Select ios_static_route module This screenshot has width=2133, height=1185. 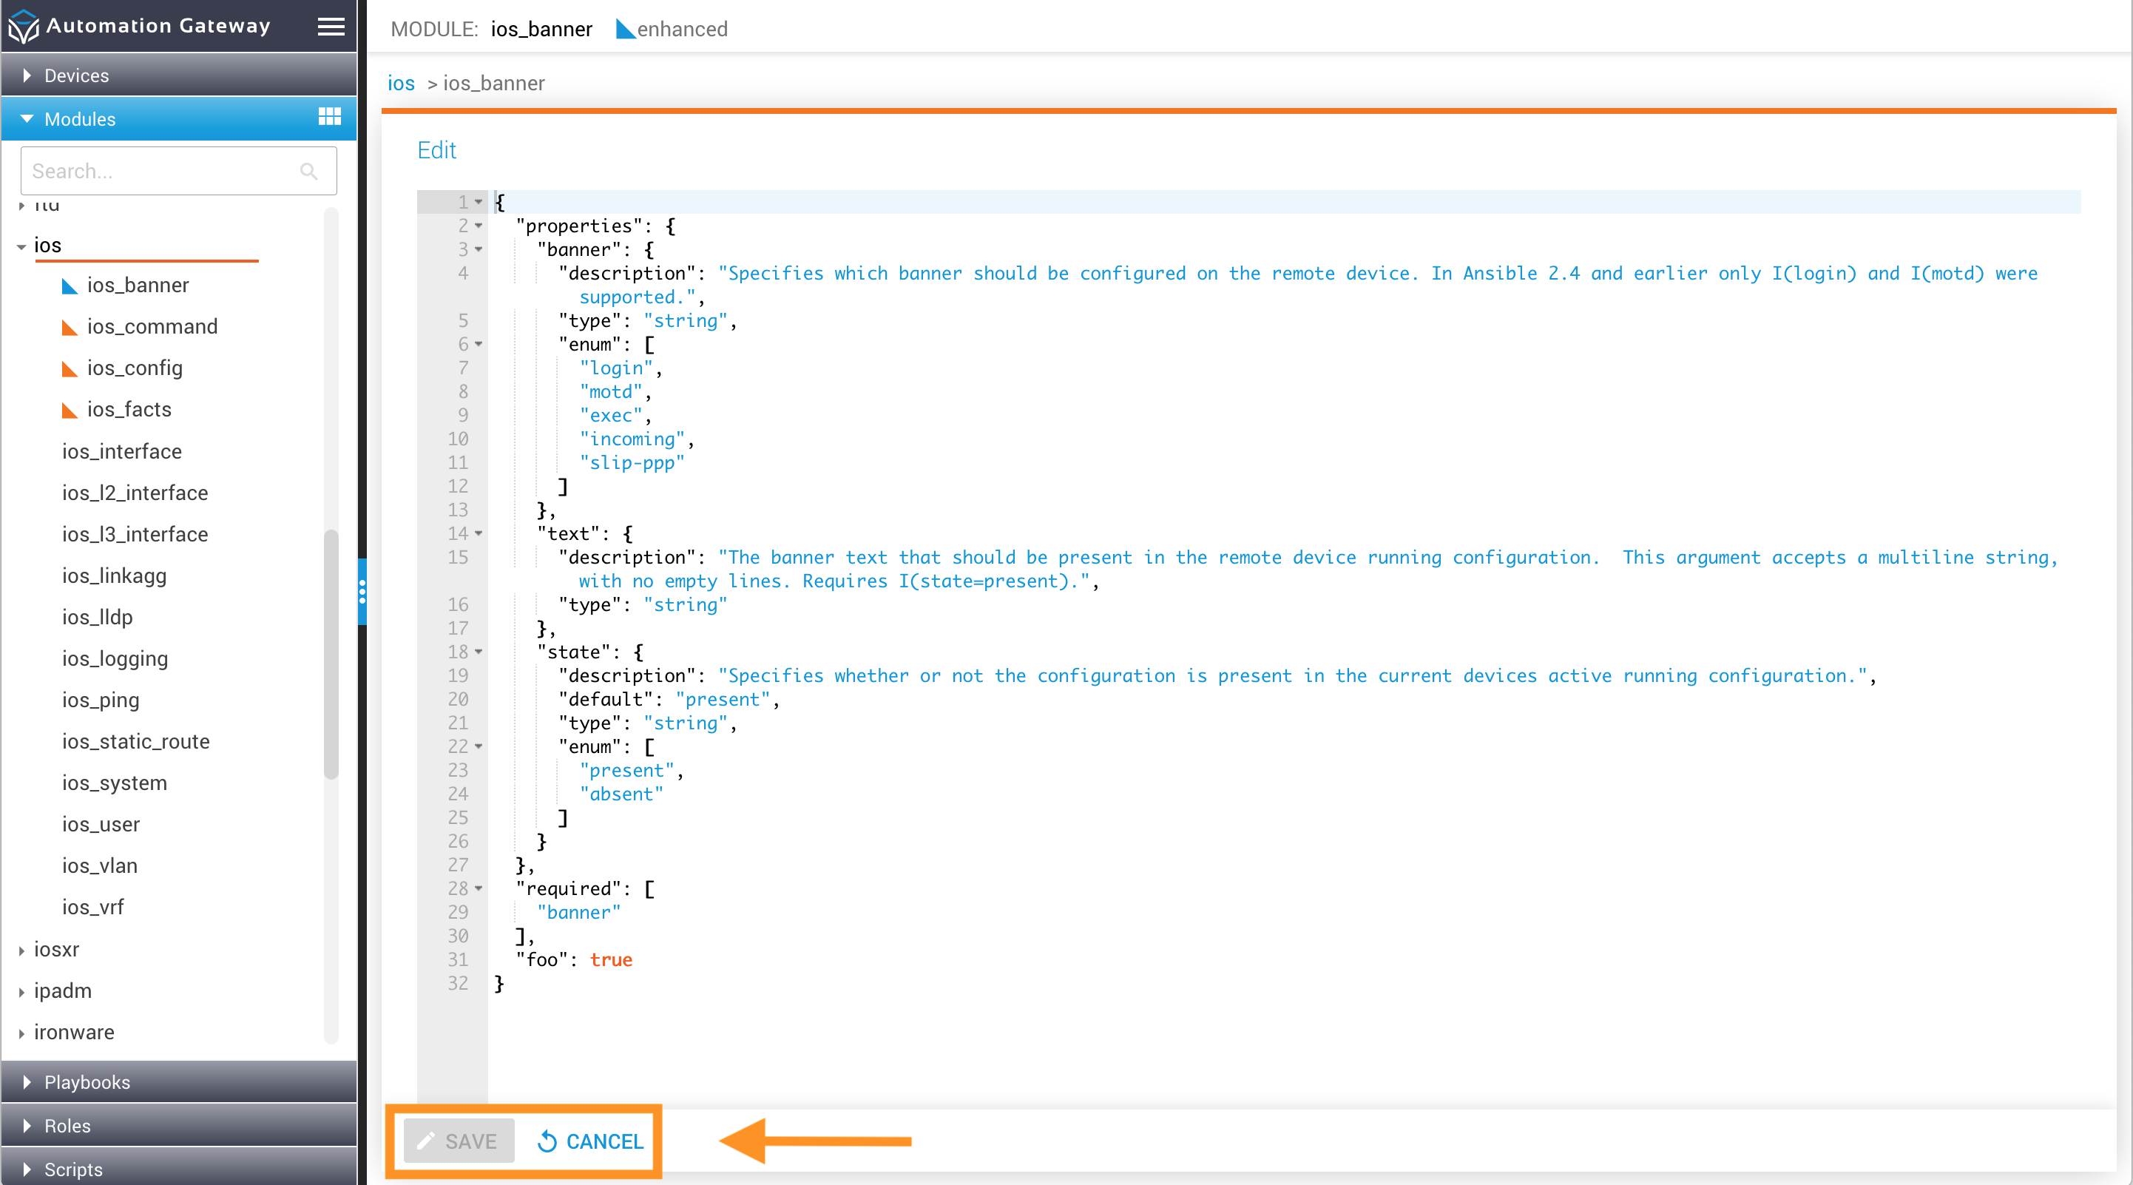pyautogui.click(x=136, y=742)
